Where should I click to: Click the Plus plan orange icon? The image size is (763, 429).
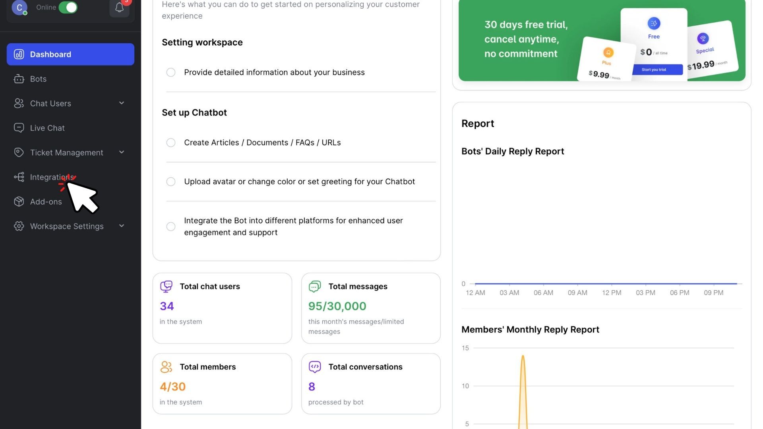[608, 52]
